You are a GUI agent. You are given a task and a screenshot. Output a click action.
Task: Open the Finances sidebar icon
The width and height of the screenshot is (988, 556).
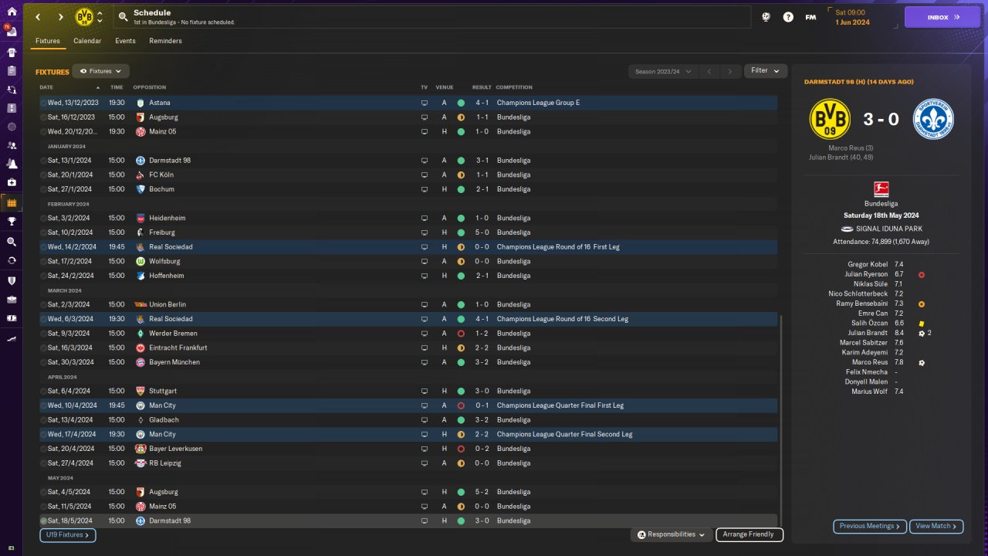point(12,318)
